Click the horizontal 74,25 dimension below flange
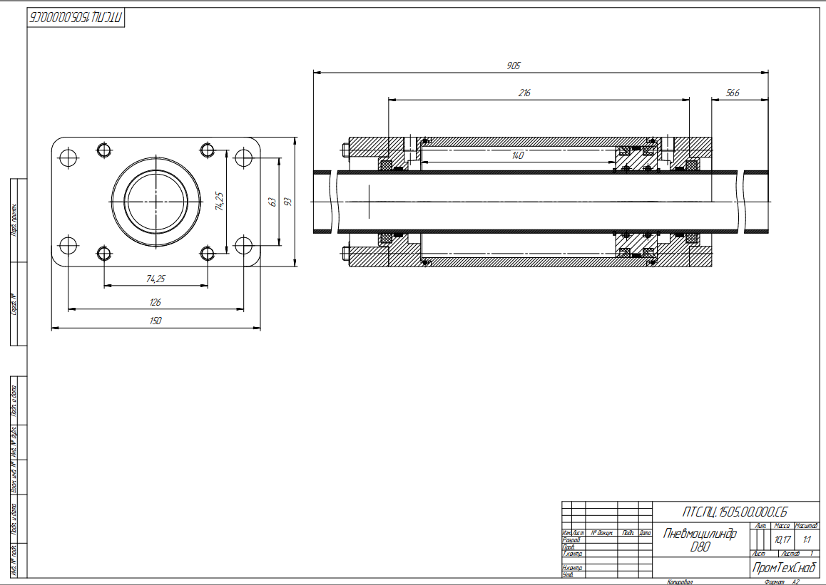The height and width of the screenshot is (585, 826). tap(155, 279)
